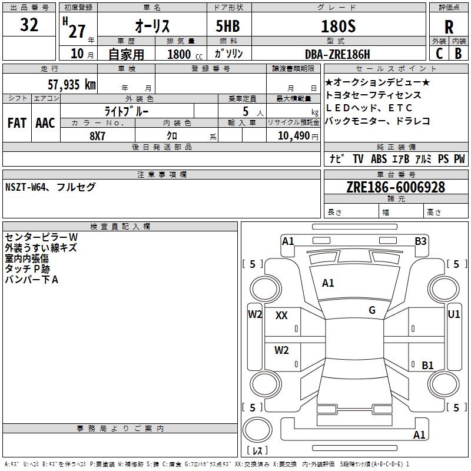Click color number 8X7
471x471 pixels.
pyautogui.click(x=97, y=136)
